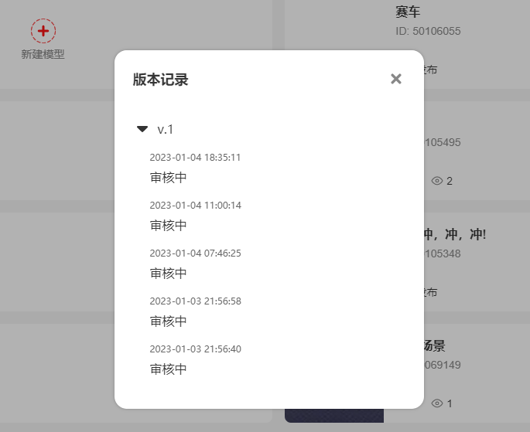Image resolution: width=530 pixels, height=432 pixels.
Task: Select timestamp 2023-01-03 21:56:58
Action: pos(196,301)
